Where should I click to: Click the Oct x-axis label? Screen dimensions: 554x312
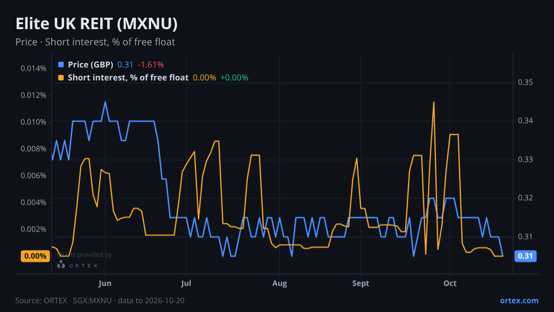click(x=450, y=283)
